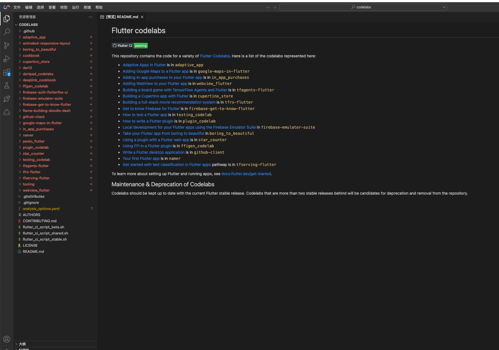Open CONTRIBUTING.md in explorer
499x350 pixels.
tap(55, 221)
